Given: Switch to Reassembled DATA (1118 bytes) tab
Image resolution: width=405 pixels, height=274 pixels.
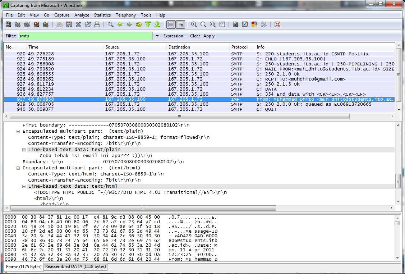Looking at the screenshot, I should point(75,267).
